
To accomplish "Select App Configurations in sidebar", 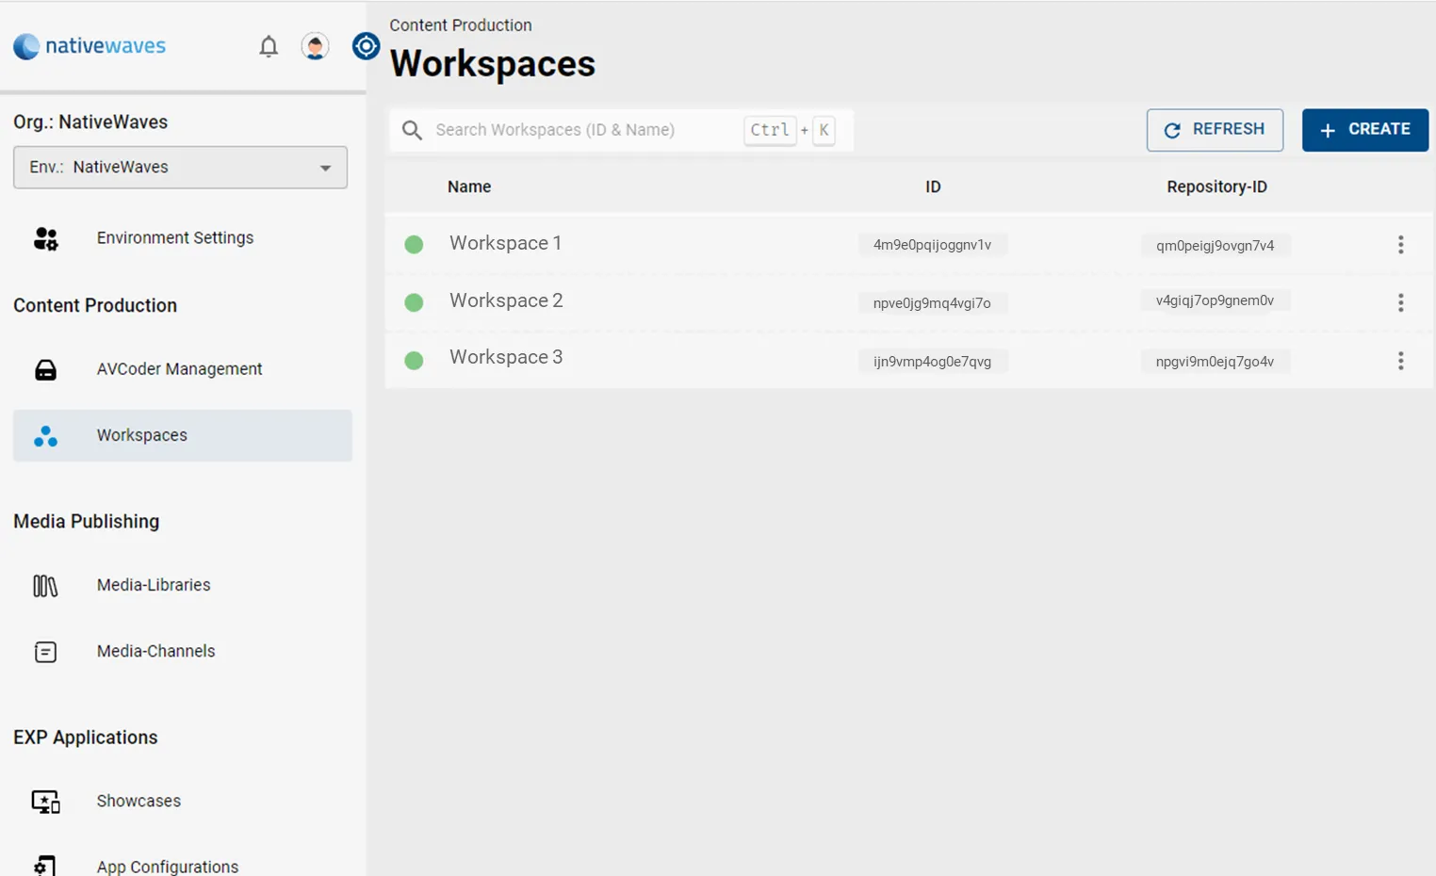I will (167, 866).
